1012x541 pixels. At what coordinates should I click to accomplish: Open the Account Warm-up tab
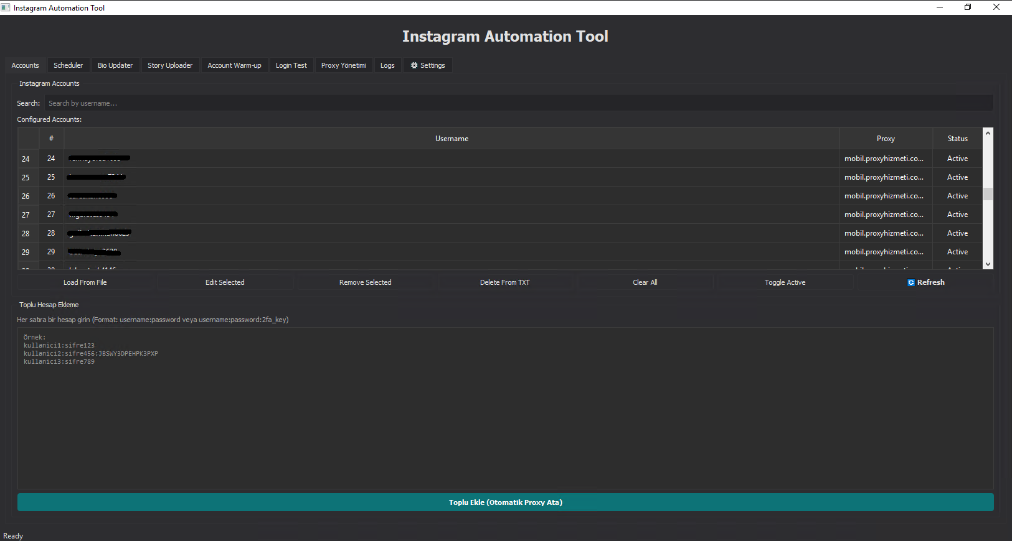click(234, 65)
